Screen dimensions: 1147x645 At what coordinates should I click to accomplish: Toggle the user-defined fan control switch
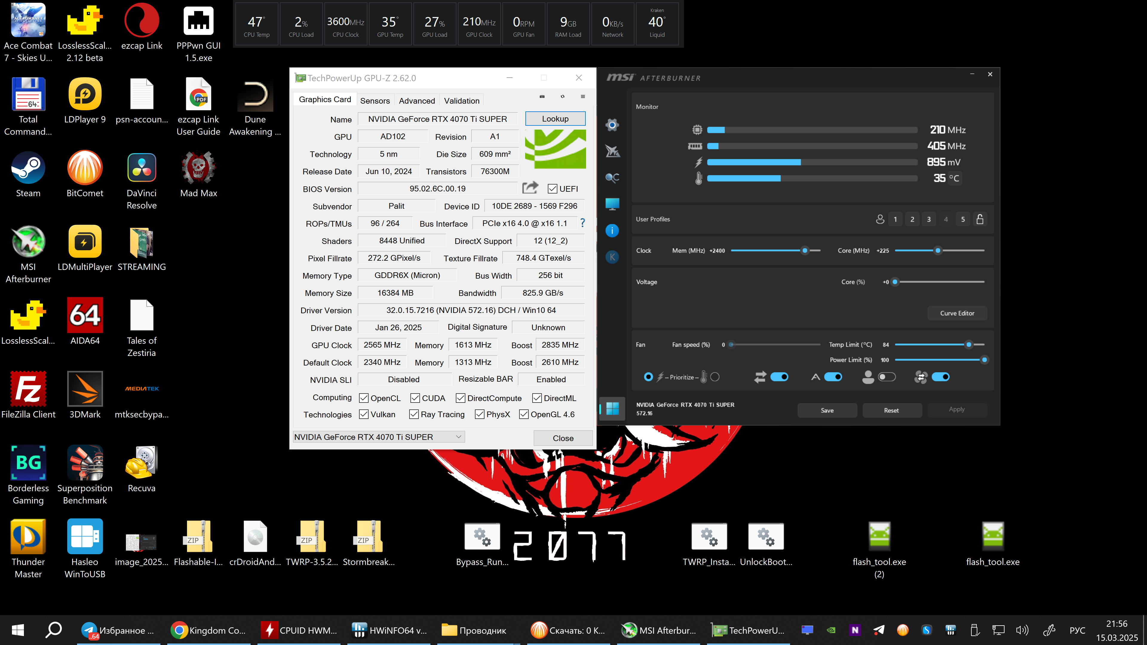pos(887,377)
